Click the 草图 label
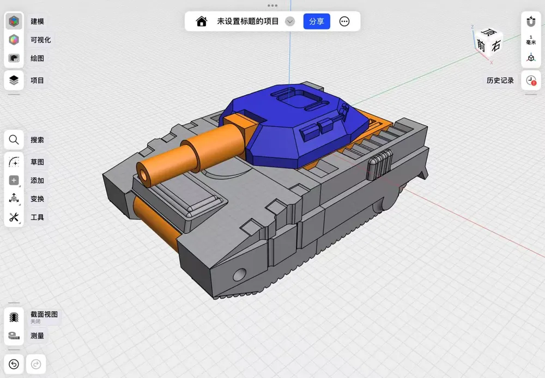 37,162
